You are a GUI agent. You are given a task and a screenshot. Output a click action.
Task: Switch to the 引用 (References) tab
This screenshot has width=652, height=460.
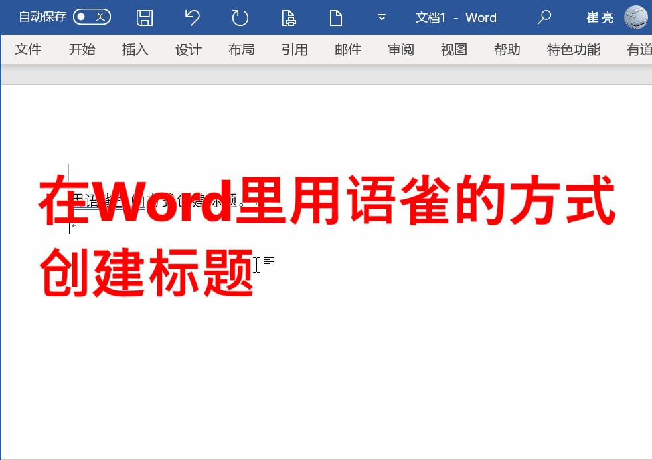[294, 49]
